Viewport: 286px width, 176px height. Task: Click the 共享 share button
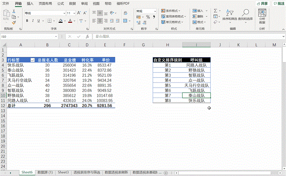[x=263, y=3]
